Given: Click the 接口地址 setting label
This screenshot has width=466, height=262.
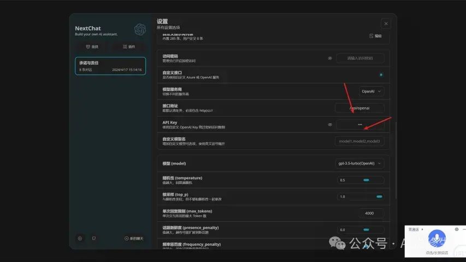Looking at the screenshot, I should pos(170,106).
